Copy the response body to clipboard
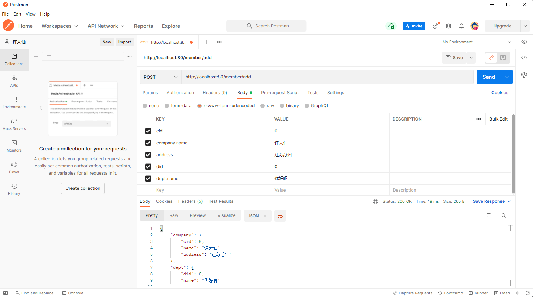Viewport: 533px width, 297px height. pyautogui.click(x=490, y=216)
